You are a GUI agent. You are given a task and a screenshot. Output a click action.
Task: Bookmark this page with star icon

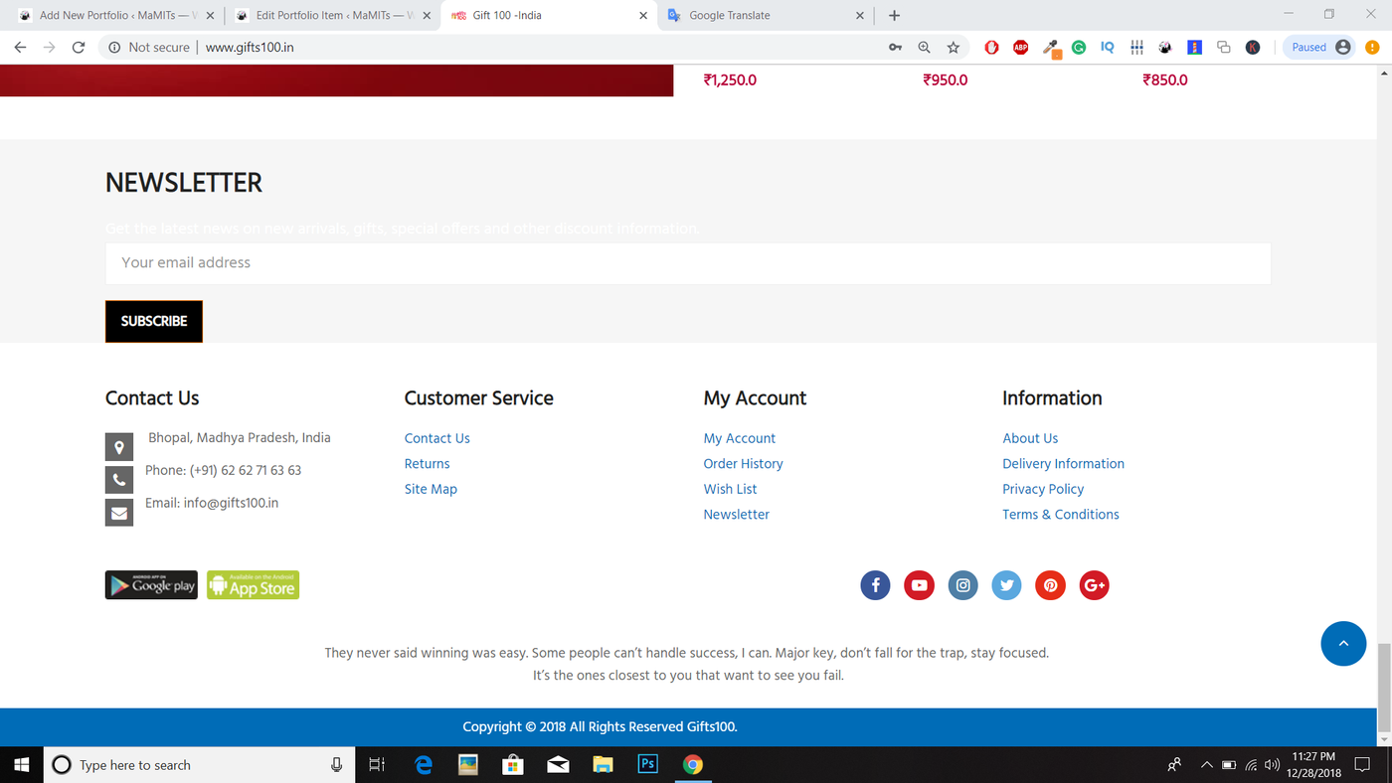pyautogui.click(x=954, y=48)
